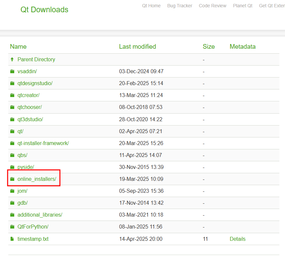Select date 05-Sep-2023 15:36
The width and height of the screenshot is (285, 258).
(x=141, y=191)
